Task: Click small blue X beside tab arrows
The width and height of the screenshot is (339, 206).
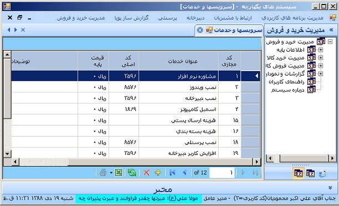Action: tap(23, 30)
